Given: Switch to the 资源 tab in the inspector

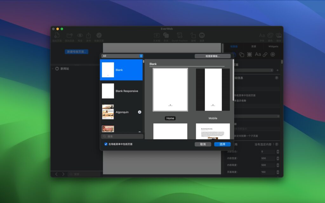Looking at the screenshot, I should click(x=253, y=46).
